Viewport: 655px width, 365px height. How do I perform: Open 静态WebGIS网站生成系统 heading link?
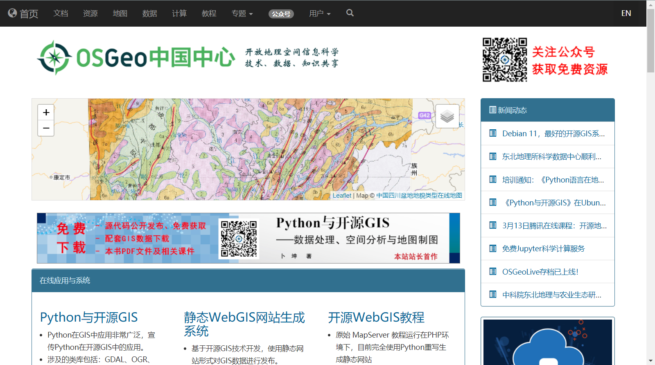click(244, 324)
